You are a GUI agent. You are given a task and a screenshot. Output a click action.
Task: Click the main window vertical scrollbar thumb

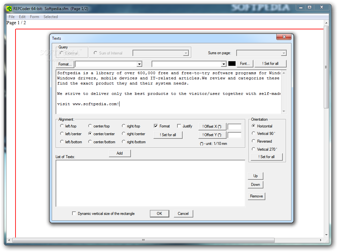(326, 67)
